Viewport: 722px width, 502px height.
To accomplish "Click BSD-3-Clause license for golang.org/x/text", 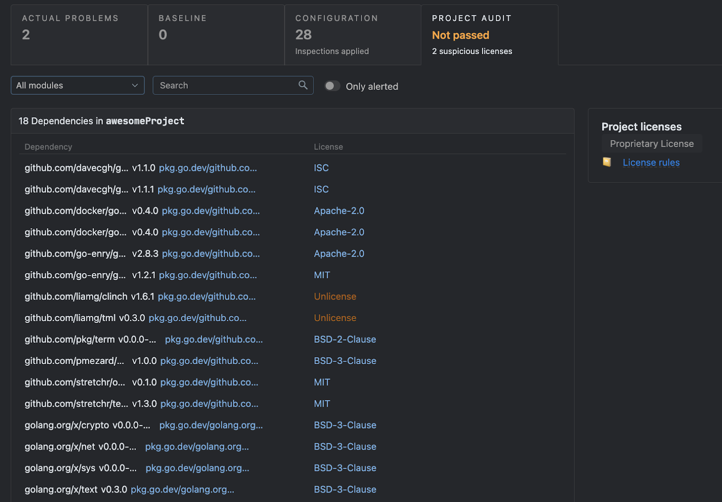I will tap(345, 489).
